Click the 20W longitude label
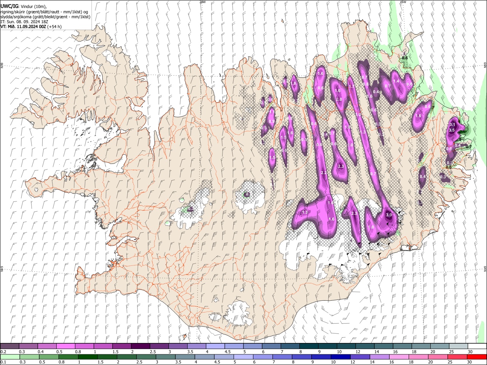The height and width of the screenshot is (365, 487). [x=202, y=2]
